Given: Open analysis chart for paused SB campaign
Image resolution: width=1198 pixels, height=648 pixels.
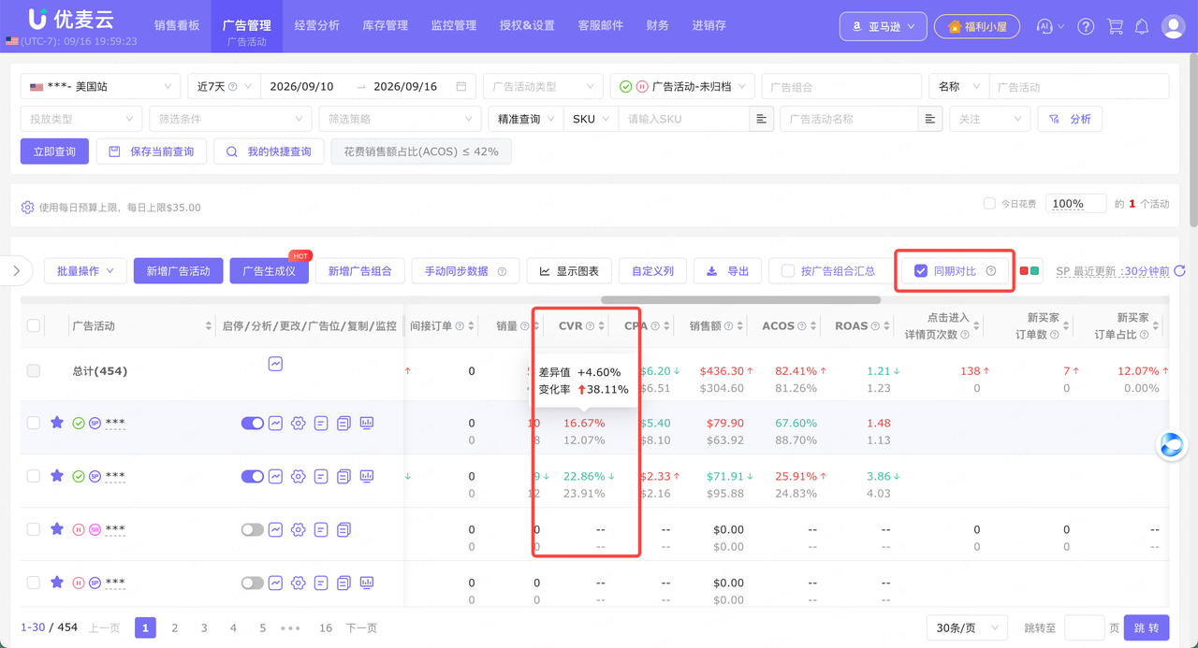Looking at the screenshot, I should point(275,529).
